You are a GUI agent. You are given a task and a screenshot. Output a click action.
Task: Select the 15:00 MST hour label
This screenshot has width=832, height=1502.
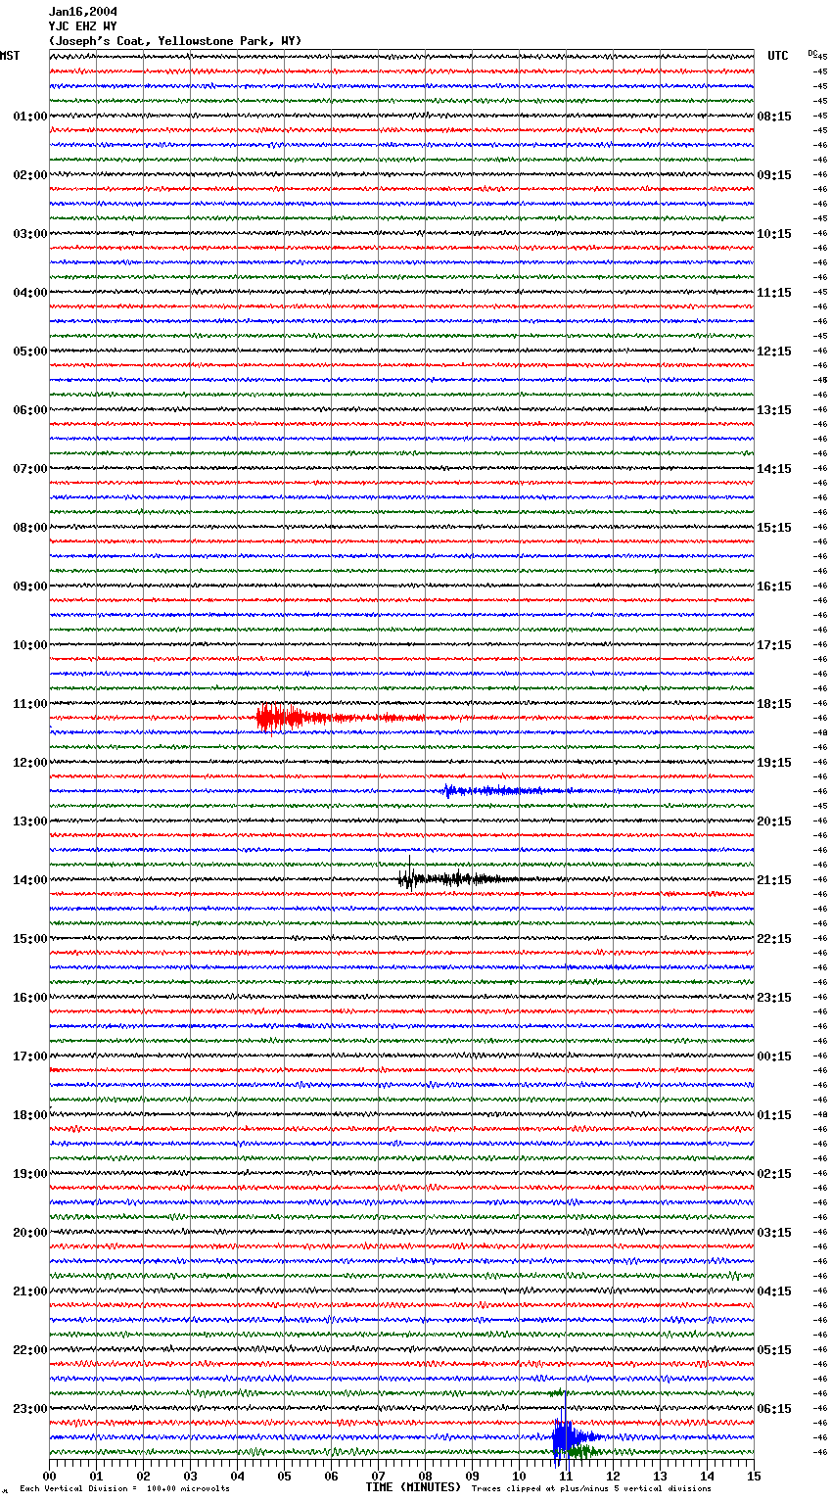click(30, 939)
